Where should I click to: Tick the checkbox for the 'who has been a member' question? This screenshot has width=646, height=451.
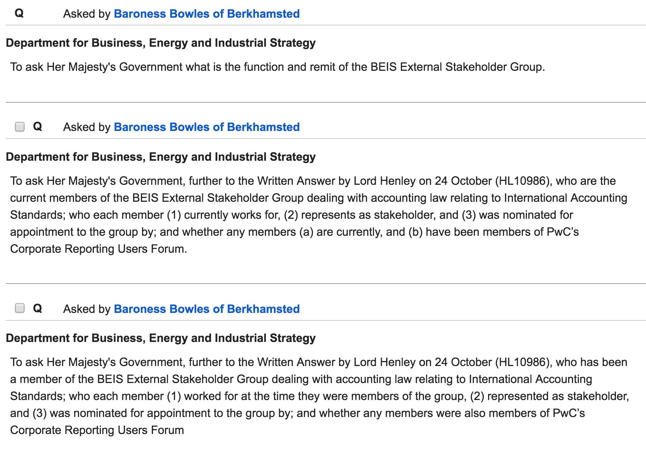pyautogui.click(x=20, y=308)
